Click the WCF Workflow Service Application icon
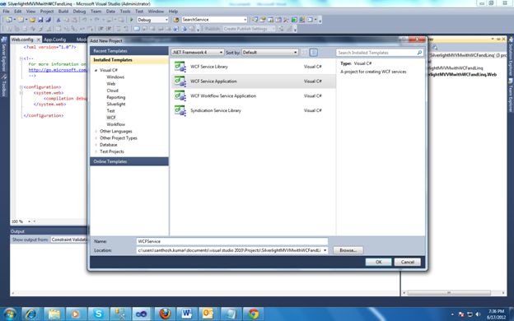 180,95
